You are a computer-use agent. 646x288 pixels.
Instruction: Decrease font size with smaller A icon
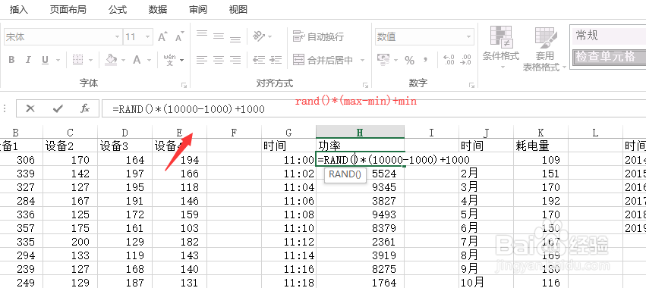(179, 37)
